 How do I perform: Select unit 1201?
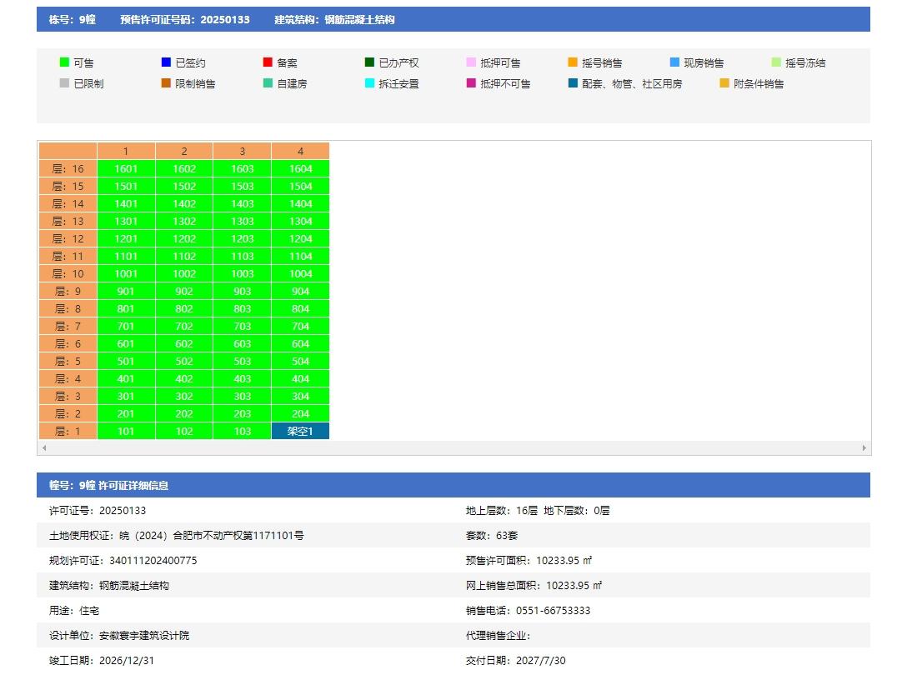[126, 239]
